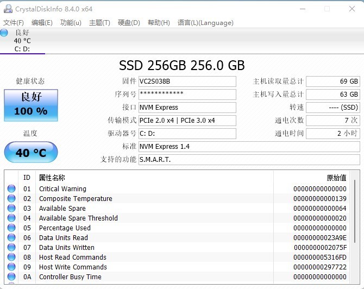
Task: Click the firmware field VC2S038B
Action: pos(187,81)
